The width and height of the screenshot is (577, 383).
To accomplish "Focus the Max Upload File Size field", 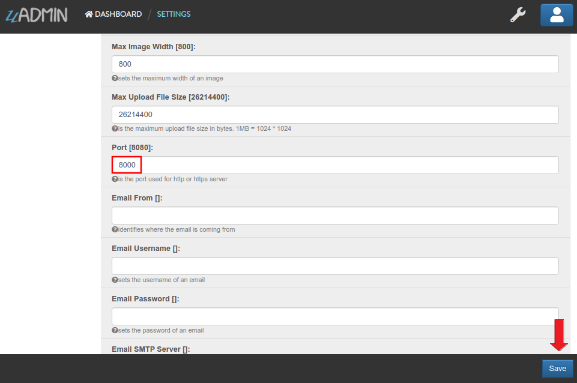I will point(335,115).
